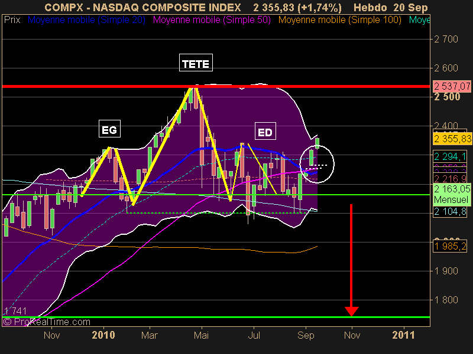Click the green 2 163,05 Mensuel tag
Screen dimensions: 473x354
point(452,194)
